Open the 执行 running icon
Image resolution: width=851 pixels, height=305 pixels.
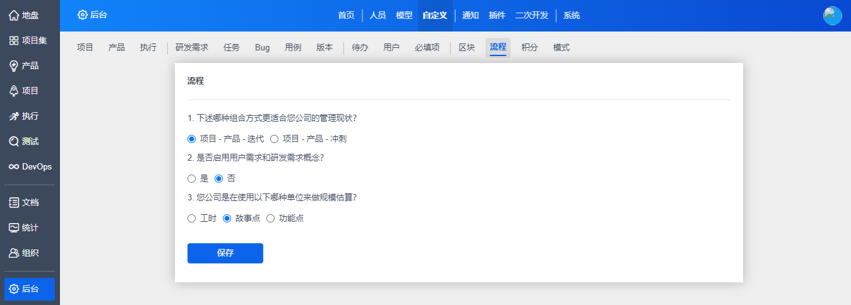13,116
